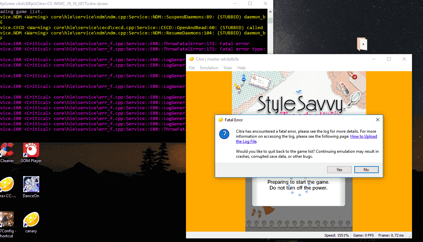This screenshot has width=423, height=242.
Task: Open the desktop file icon at top right
Action: coord(362,44)
